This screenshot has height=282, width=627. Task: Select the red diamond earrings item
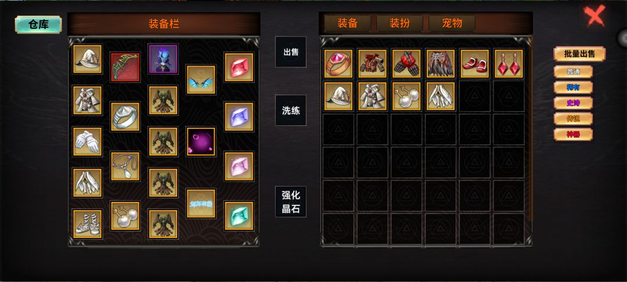pyautogui.click(x=509, y=63)
